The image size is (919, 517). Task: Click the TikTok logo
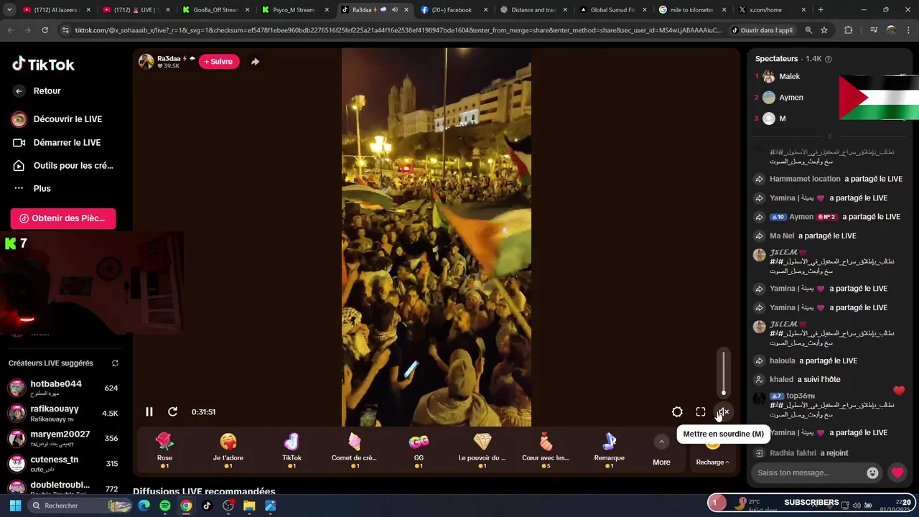coord(43,64)
